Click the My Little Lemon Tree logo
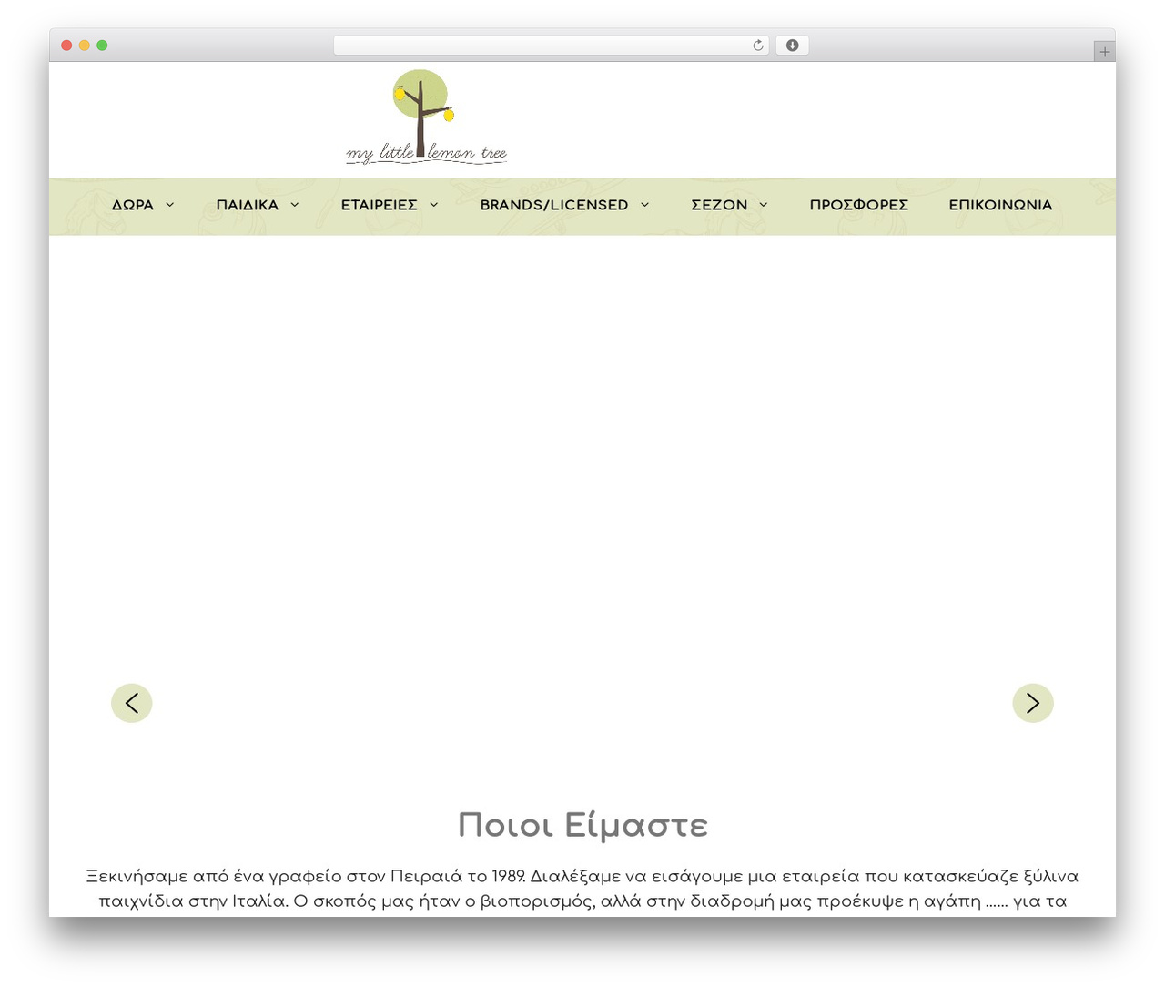Viewport: 1165px width, 987px height. 426,117
